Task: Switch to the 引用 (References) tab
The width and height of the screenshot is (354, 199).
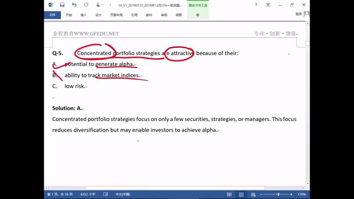Action: pos(135,15)
